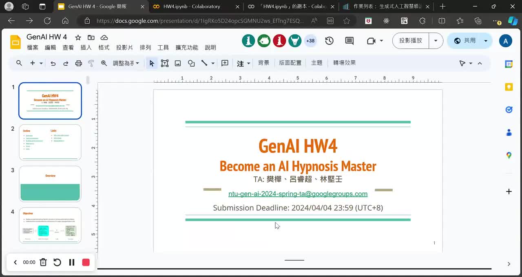Insert an image from toolbar
522x277 pixels.
click(x=178, y=63)
